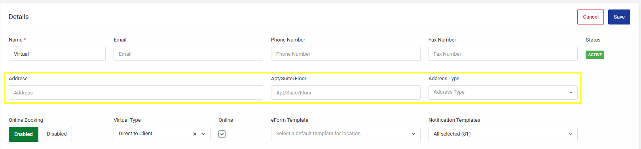Click the All selected (81) text
Screen dimensions: 641x149
coord(452,134)
